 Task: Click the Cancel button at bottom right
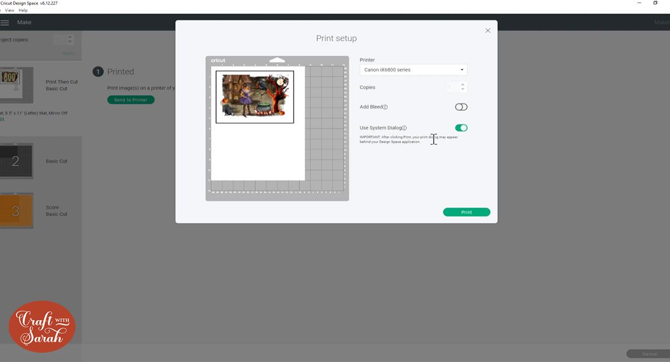[x=648, y=354]
